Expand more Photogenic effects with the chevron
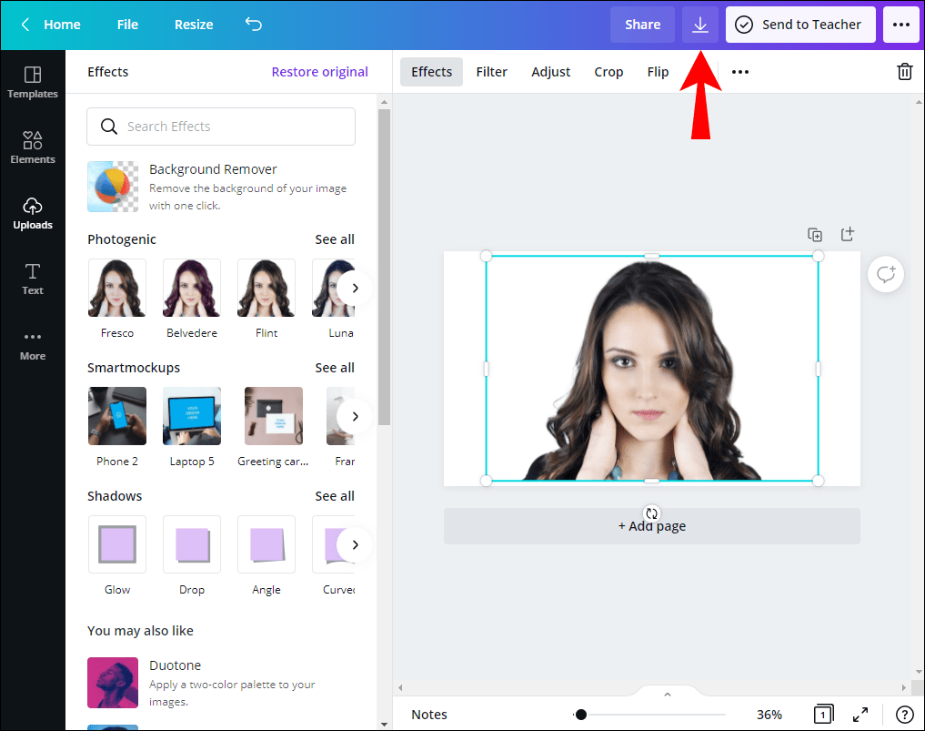This screenshot has width=925, height=731. coord(355,287)
